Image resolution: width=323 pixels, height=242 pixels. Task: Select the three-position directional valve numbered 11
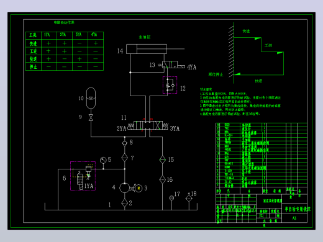(x=148, y=125)
